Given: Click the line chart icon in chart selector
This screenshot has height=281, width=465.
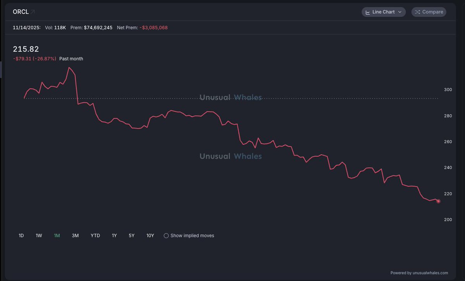Looking at the screenshot, I should (x=367, y=12).
